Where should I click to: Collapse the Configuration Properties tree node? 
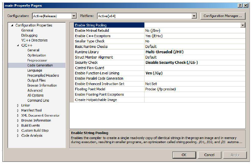pos(12,25)
